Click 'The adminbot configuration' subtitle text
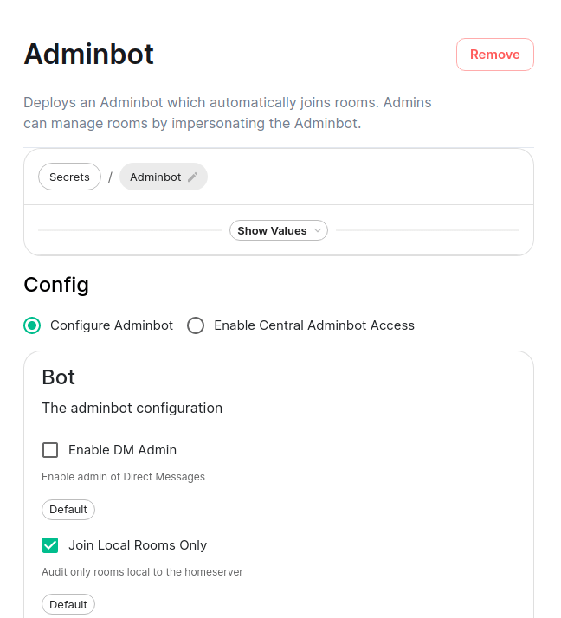The image size is (561, 618). coord(132,408)
